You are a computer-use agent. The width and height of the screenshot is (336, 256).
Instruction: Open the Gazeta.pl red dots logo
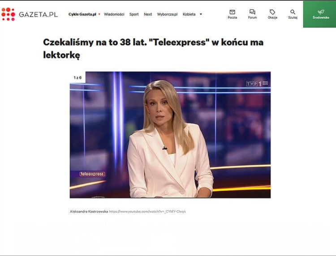[x=8, y=14]
